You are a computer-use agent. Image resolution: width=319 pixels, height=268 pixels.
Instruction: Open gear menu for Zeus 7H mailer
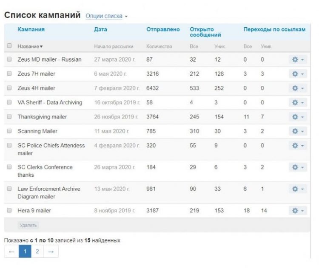pyautogui.click(x=298, y=74)
